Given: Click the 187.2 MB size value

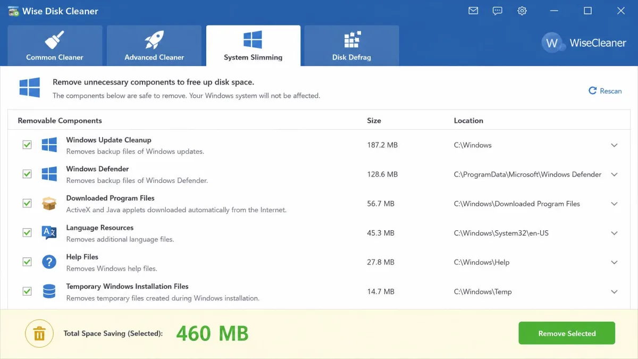Looking at the screenshot, I should [382, 145].
